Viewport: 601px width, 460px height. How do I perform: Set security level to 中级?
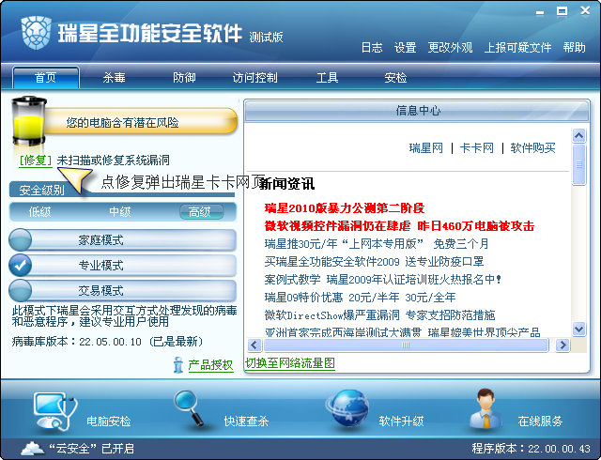tap(119, 211)
